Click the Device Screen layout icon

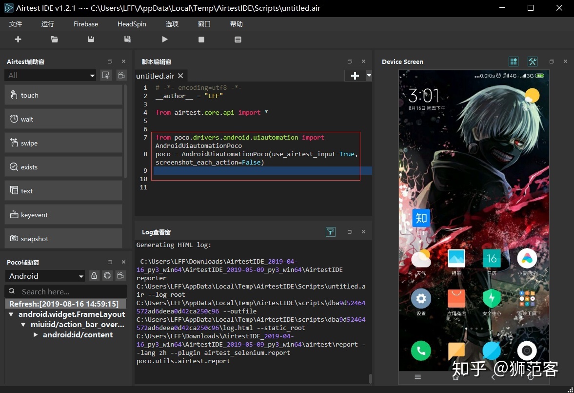[x=514, y=62]
